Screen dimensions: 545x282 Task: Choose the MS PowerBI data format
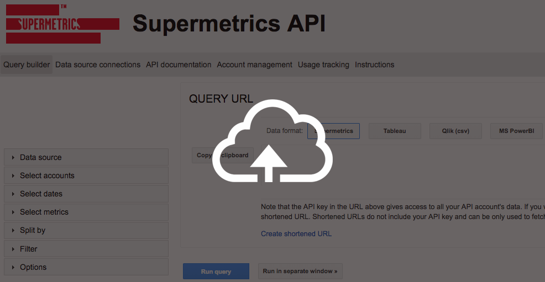click(516, 131)
